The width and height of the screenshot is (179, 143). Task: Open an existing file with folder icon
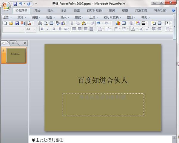(x=11, y=23)
